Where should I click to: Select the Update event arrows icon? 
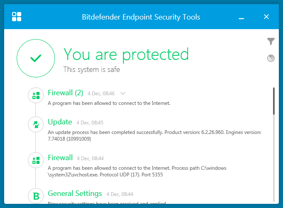(36, 124)
